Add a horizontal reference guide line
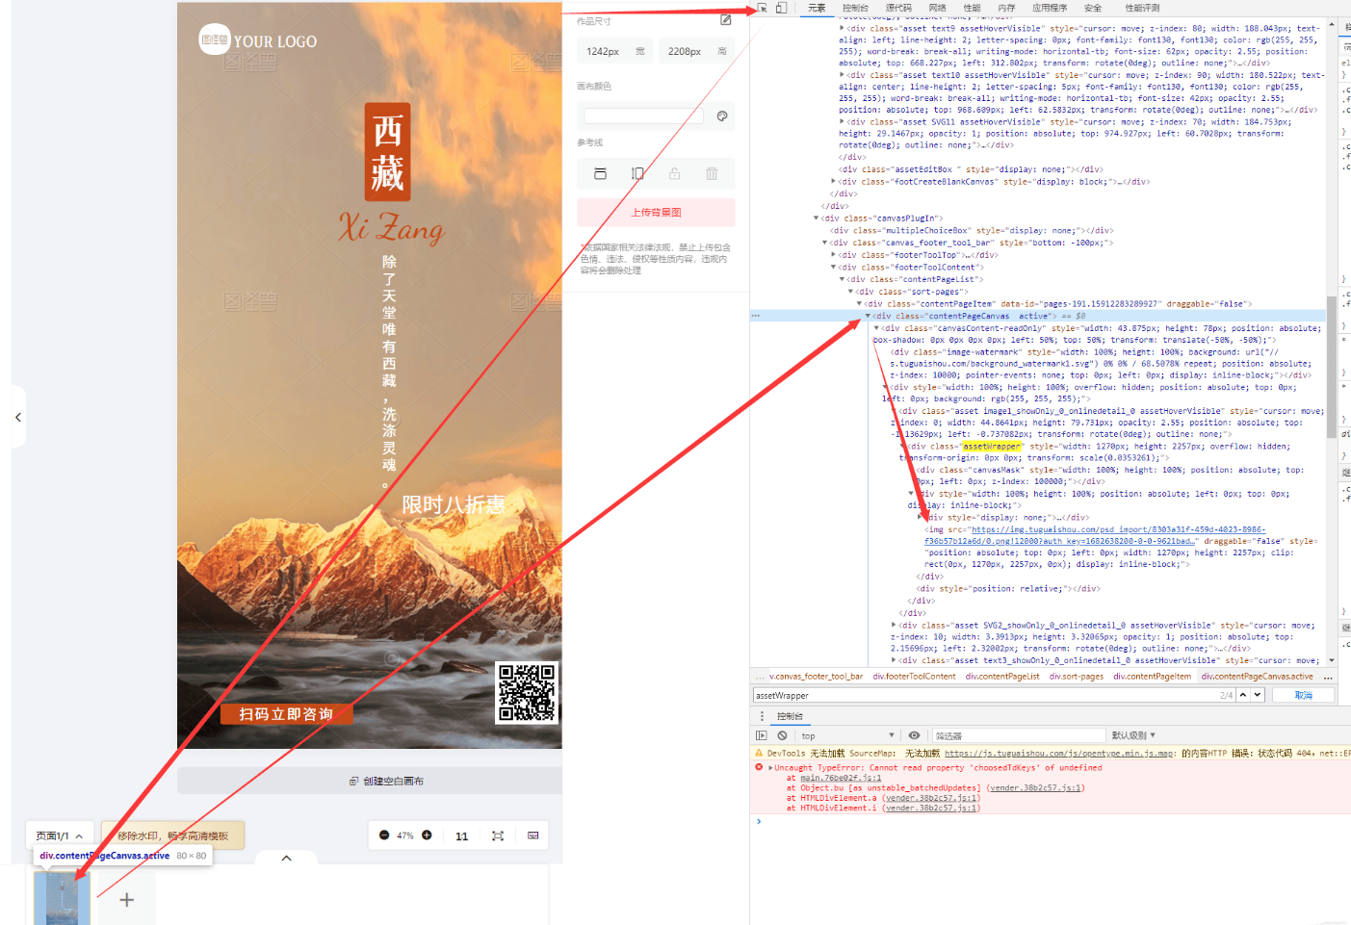Screen dimensions: 1351x925 tap(600, 173)
